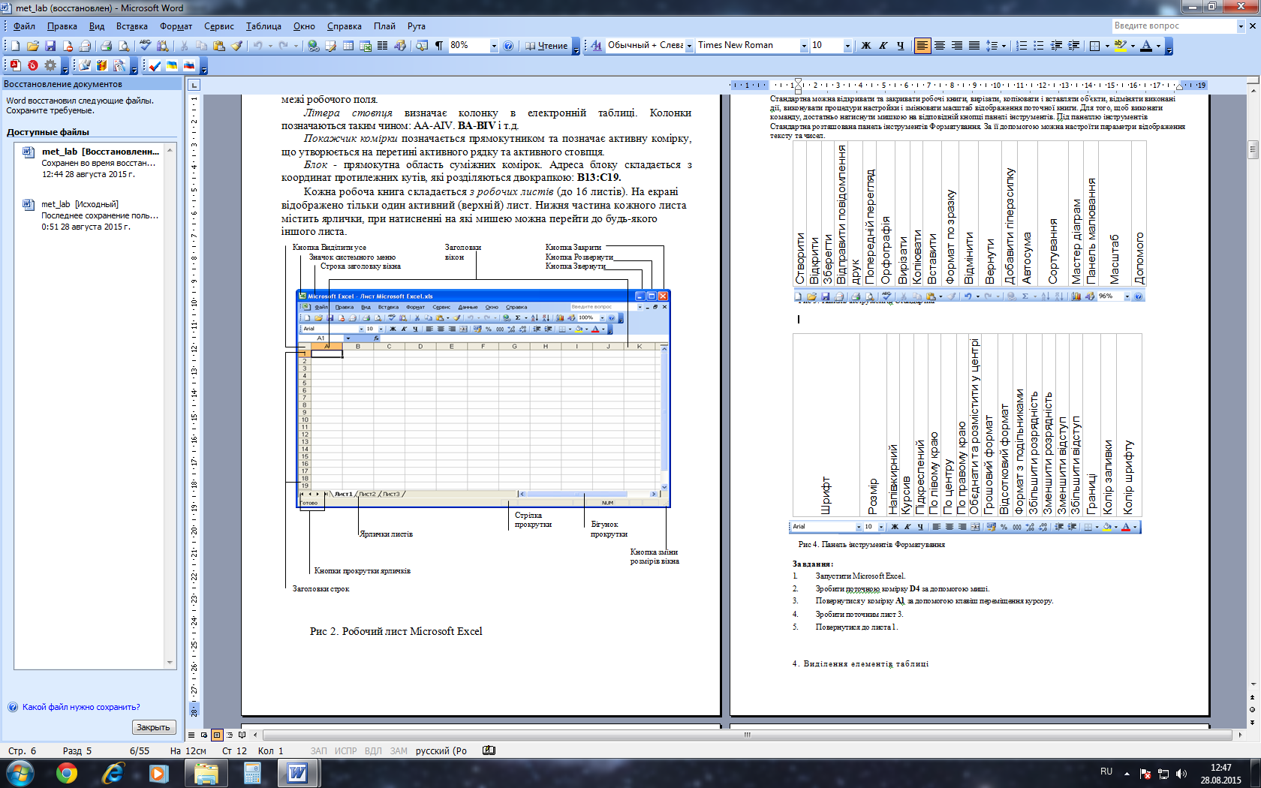Click the Закрыть button in recovery pane
Viewport: 1261px width, 788px height.
pos(154,727)
